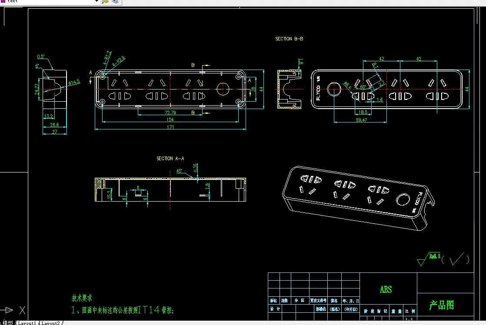Select the 60° angle dimension
This screenshot has width=486, height=325.
click(x=363, y=87)
